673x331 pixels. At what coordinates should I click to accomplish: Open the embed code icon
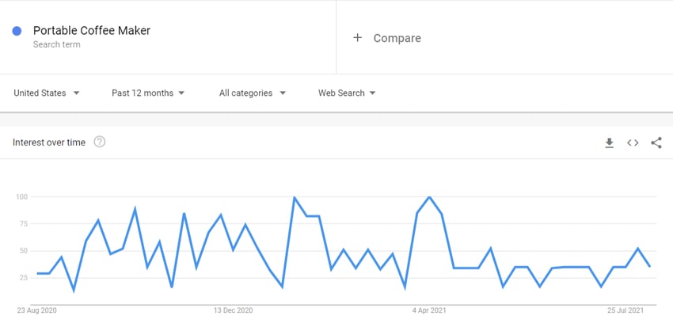point(633,143)
